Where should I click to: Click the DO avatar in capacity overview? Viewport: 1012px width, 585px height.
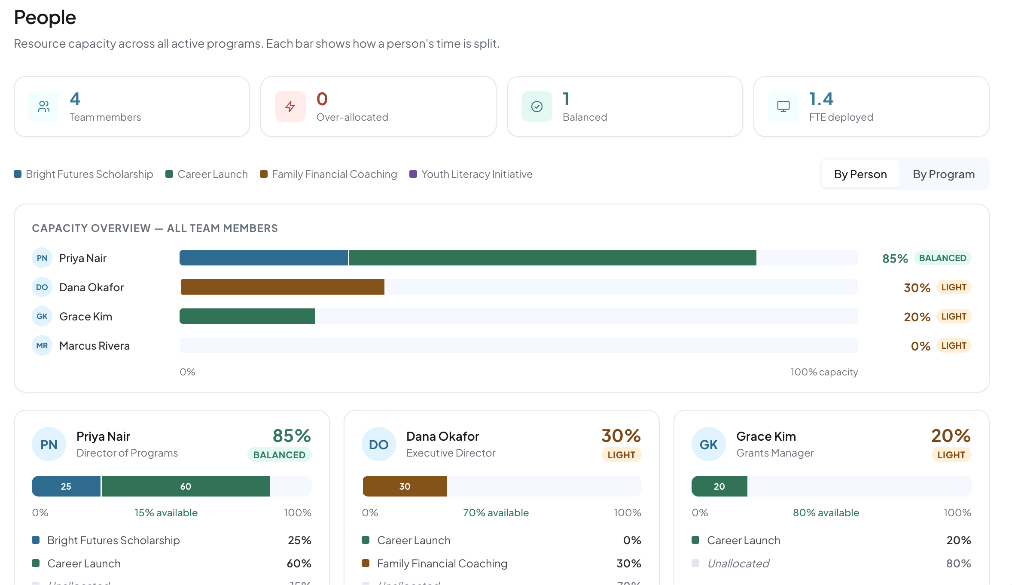[x=42, y=287]
